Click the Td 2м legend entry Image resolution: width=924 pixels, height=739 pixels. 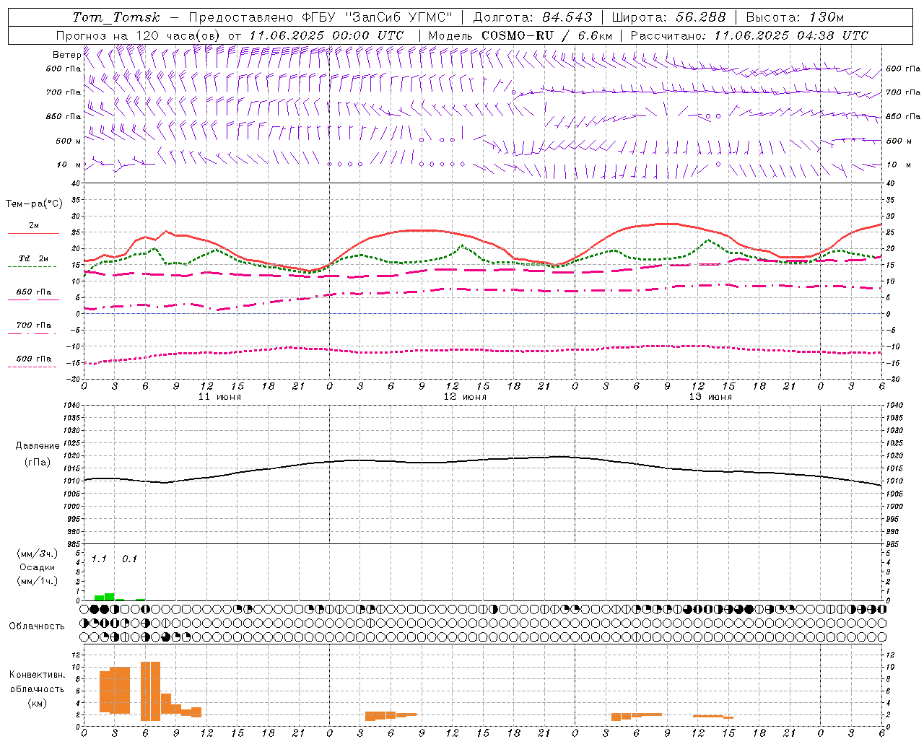pyautogui.click(x=33, y=258)
